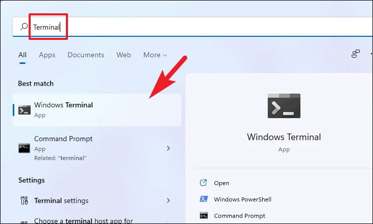Image resolution: width=373 pixels, height=224 pixels.
Task: Click the Windows Terminal title in preview
Action: [x=284, y=137]
